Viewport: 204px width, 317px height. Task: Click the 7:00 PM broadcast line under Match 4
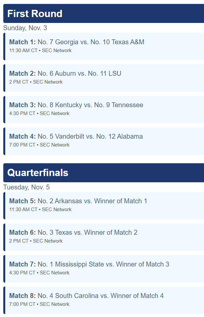39,145
